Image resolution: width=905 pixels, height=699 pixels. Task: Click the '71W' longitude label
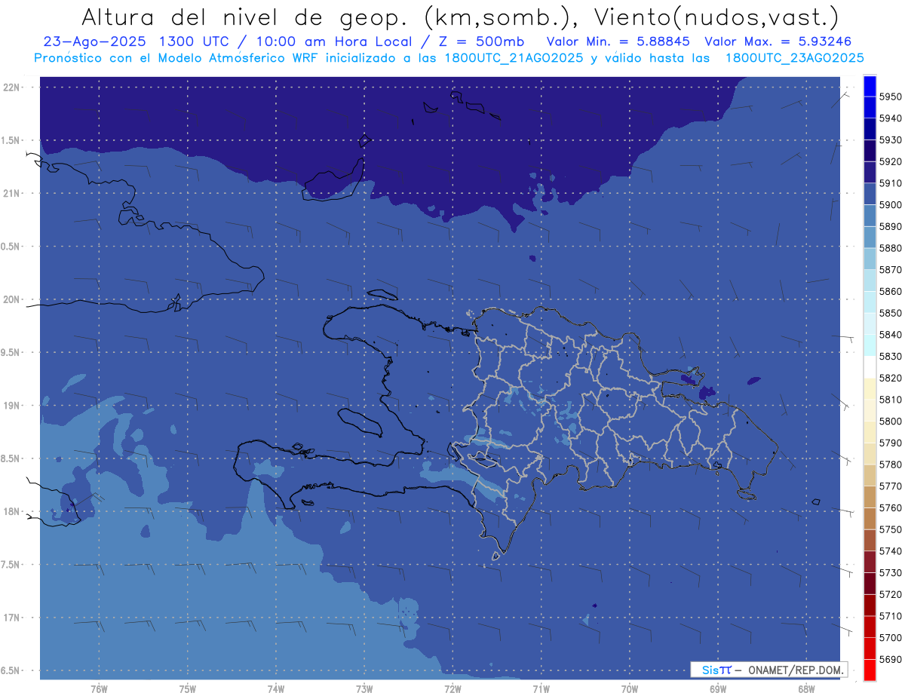541,688
